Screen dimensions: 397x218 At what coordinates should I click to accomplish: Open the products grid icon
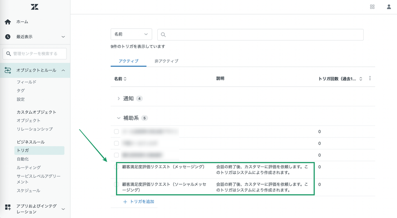[372, 7]
